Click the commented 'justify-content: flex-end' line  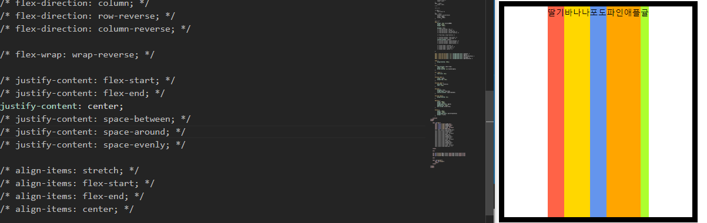pos(82,93)
